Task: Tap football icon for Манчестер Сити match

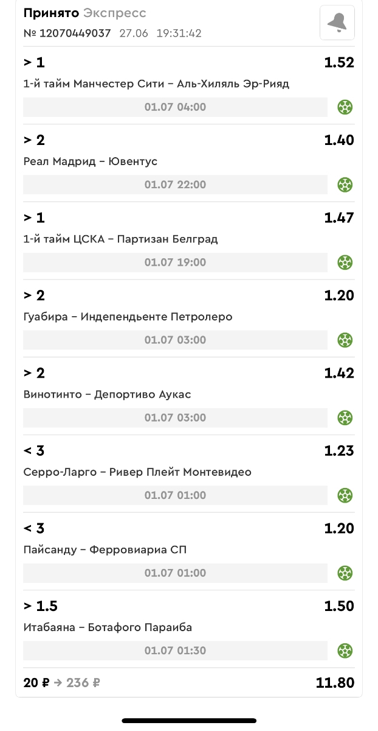Action: coord(345,107)
